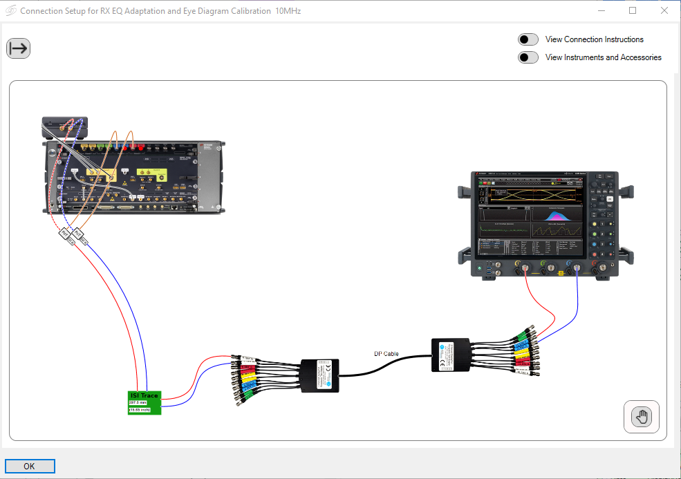Click View Connection Instructions label text
The image size is (681, 479).
(594, 39)
